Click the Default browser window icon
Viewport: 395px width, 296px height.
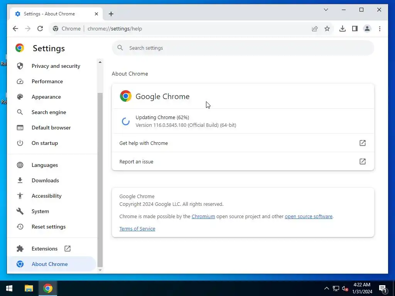coord(20,128)
